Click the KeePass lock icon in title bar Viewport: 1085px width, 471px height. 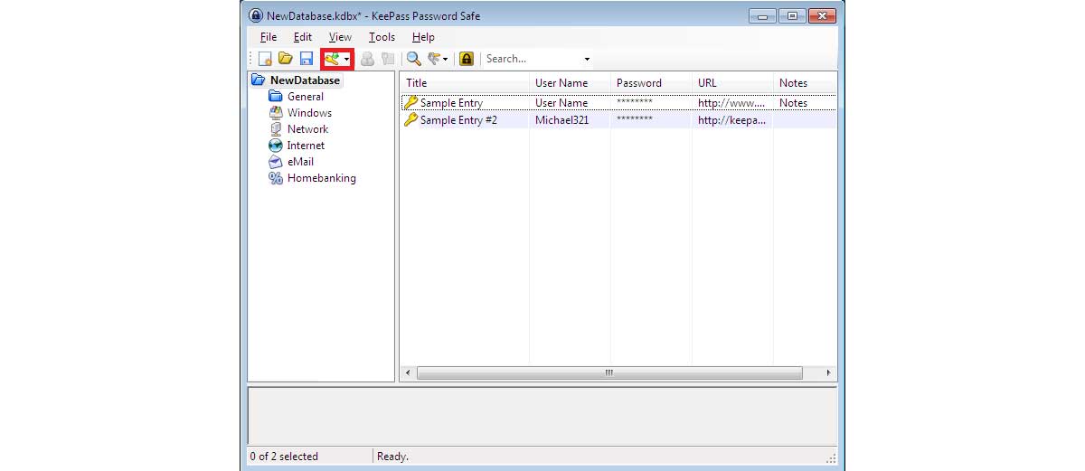coord(256,15)
